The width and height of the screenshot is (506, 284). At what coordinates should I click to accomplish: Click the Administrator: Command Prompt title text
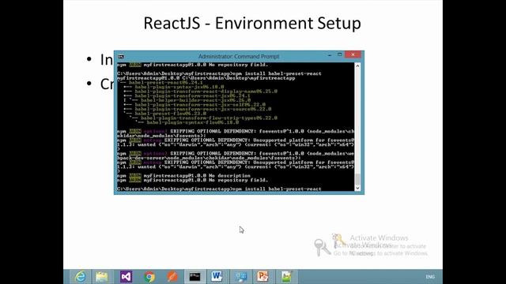pos(239,56)
